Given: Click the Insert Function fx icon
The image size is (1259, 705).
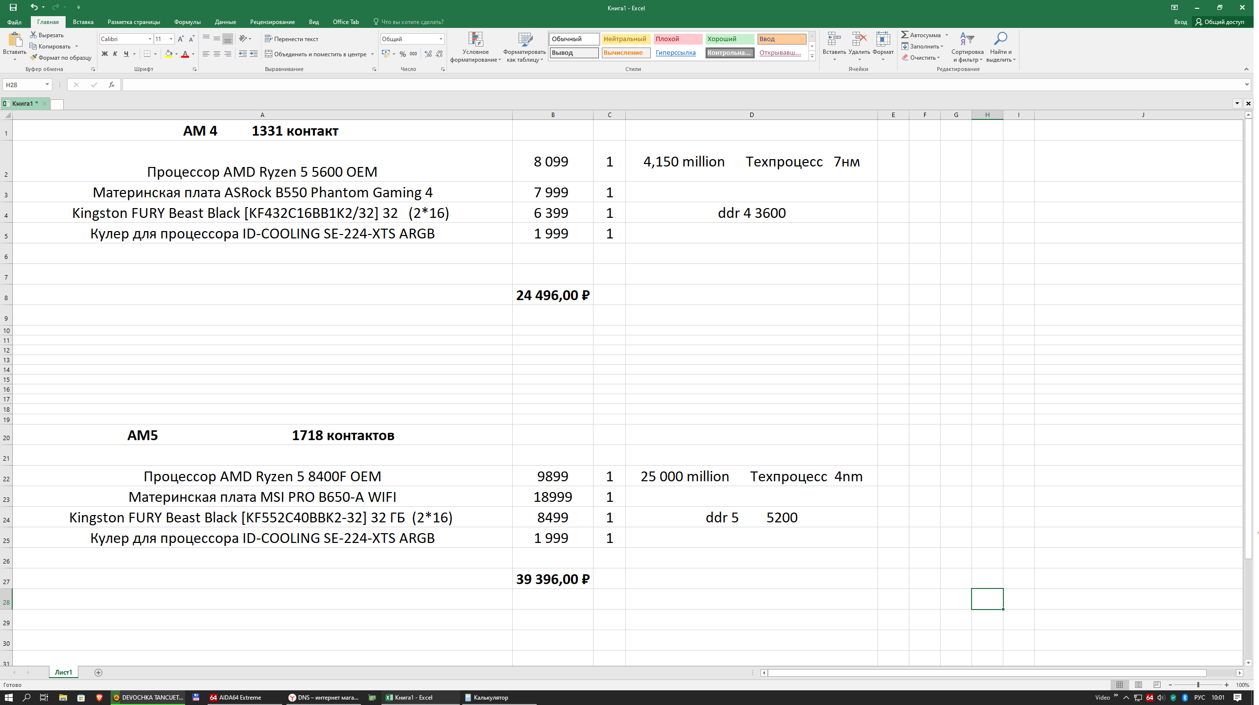Looking at the screenshot, I should pyautogui.click(x=112, y=85).
